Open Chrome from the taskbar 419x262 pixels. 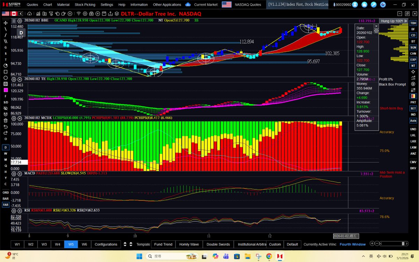[x=268, y=256]
